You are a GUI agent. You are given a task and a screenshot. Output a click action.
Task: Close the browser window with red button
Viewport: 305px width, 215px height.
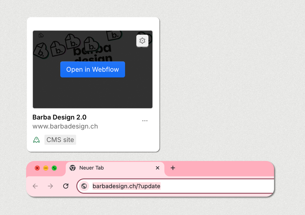(x=37, y=168)
